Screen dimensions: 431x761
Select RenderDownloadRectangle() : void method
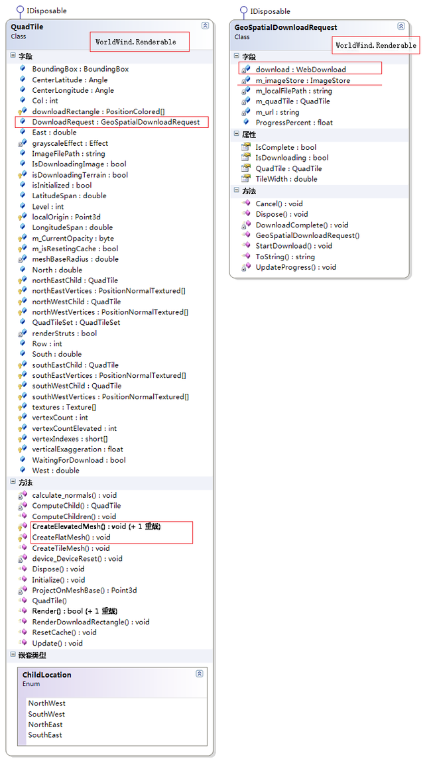91,622
